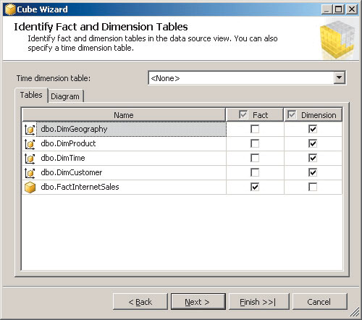This screenshot has width=362, height=320.
Task: Switch to the Tables tab
Action: tap(31, 95)
